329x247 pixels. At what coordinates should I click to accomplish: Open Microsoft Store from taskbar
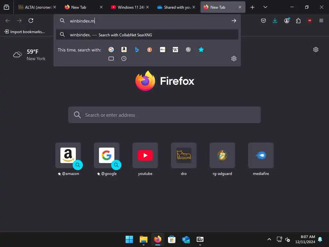(172, 239)
